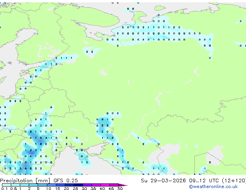Select the 5–10 mm legend color swatch
246x190 pixels.
tap(42, 185)
